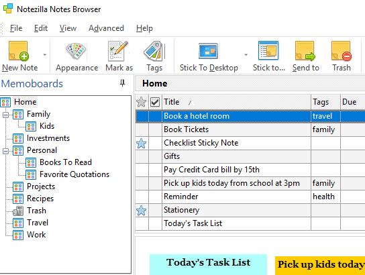
Task: Select the cyan Today's Task List note
Action: click(x=208, y=264)
